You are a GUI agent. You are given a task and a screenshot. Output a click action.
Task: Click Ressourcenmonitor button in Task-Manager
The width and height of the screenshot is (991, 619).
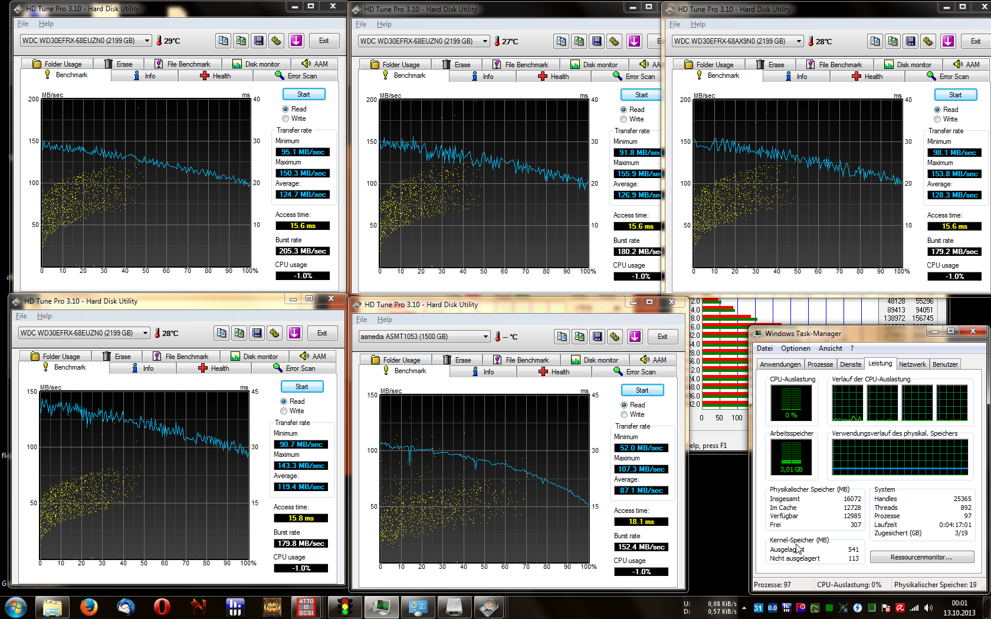coord(921,557)
